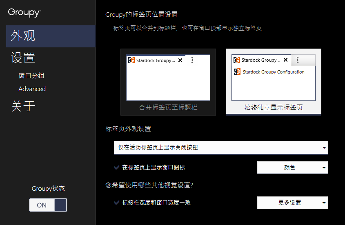This screenshot has height=225, width=345.
Task: Click Stardock icon in separate-tabs preview tab
Action: pyautogui.click(x=237, y=60)
